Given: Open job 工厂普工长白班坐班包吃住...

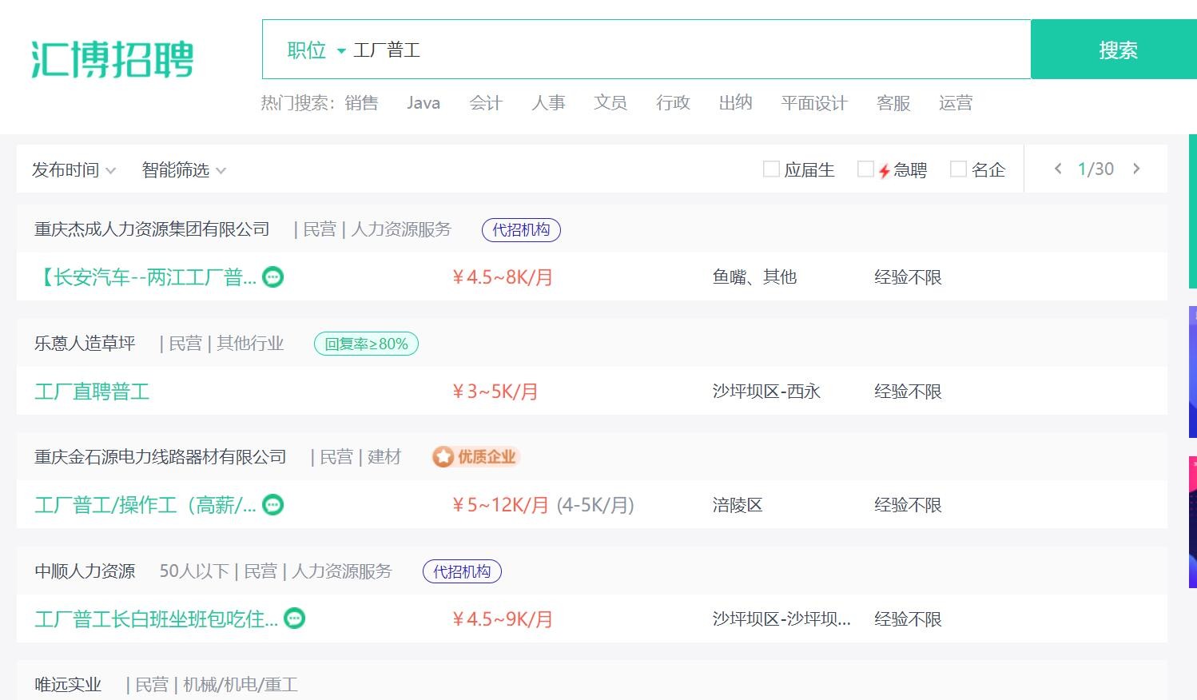Looking at the screenshot, I should pos(157,619).
